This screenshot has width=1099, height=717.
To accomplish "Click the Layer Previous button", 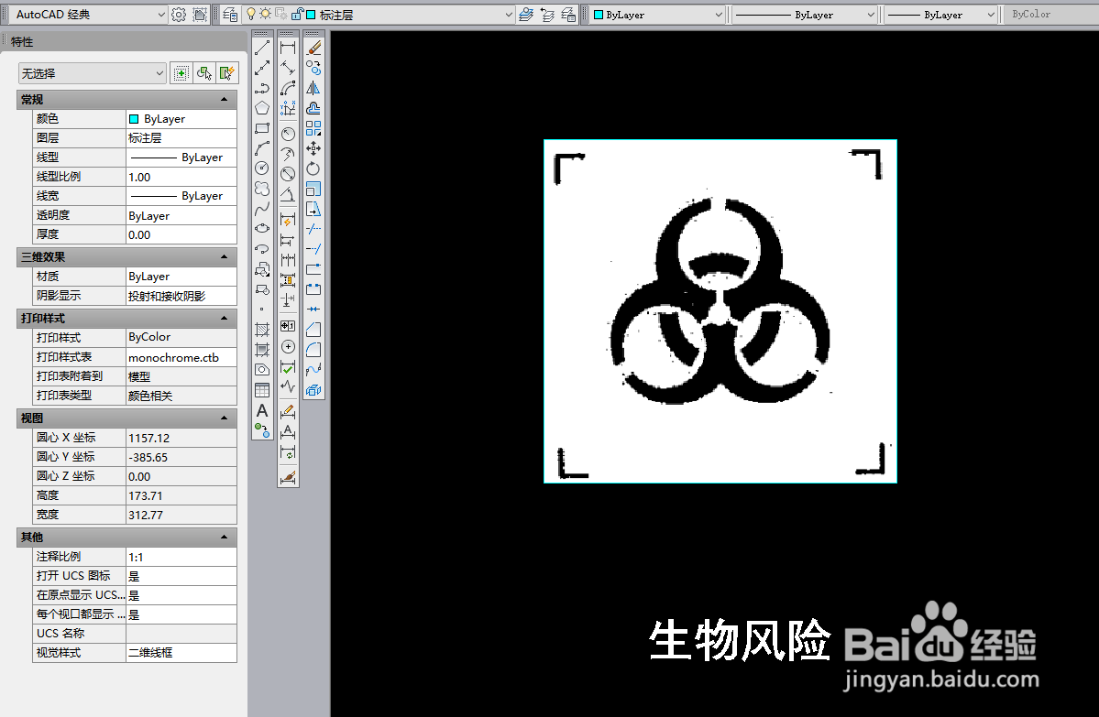I will pos(547,15).
